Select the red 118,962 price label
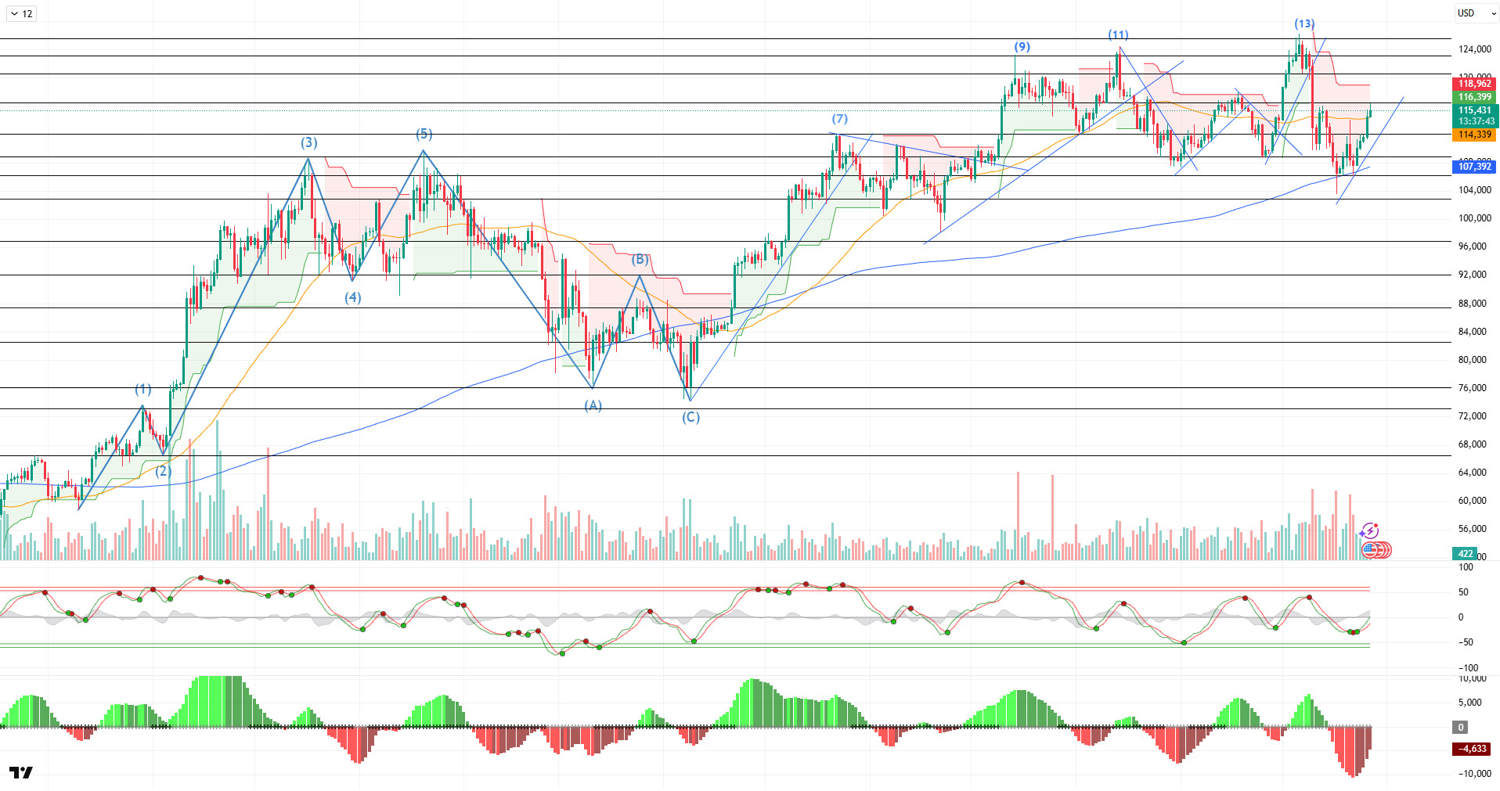The height and width of the screenshot is (791, 1500). 1474,84
